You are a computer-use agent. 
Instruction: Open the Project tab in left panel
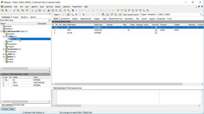[x=16, y=17]
